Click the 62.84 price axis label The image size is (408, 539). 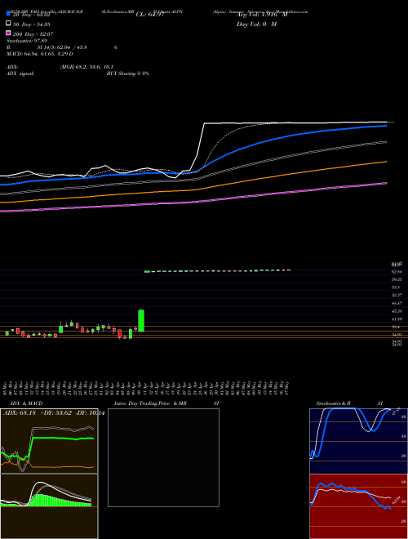pos(397,272)
